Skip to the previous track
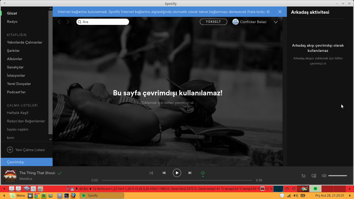The height and width of the screenshot is (199, 354). 164,173
